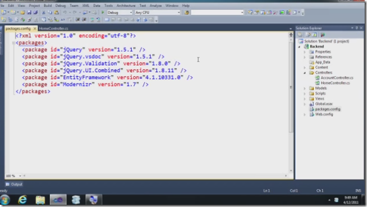
Task: Click the Add New Item toolbar icon
Action: point(13,13)
